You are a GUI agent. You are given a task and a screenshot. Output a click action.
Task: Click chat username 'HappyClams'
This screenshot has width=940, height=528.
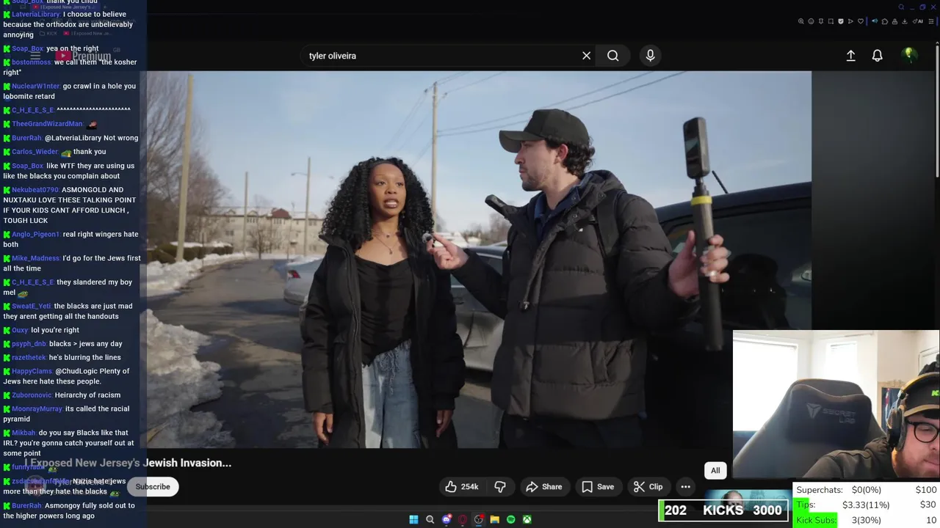click(x=32, y=371)
